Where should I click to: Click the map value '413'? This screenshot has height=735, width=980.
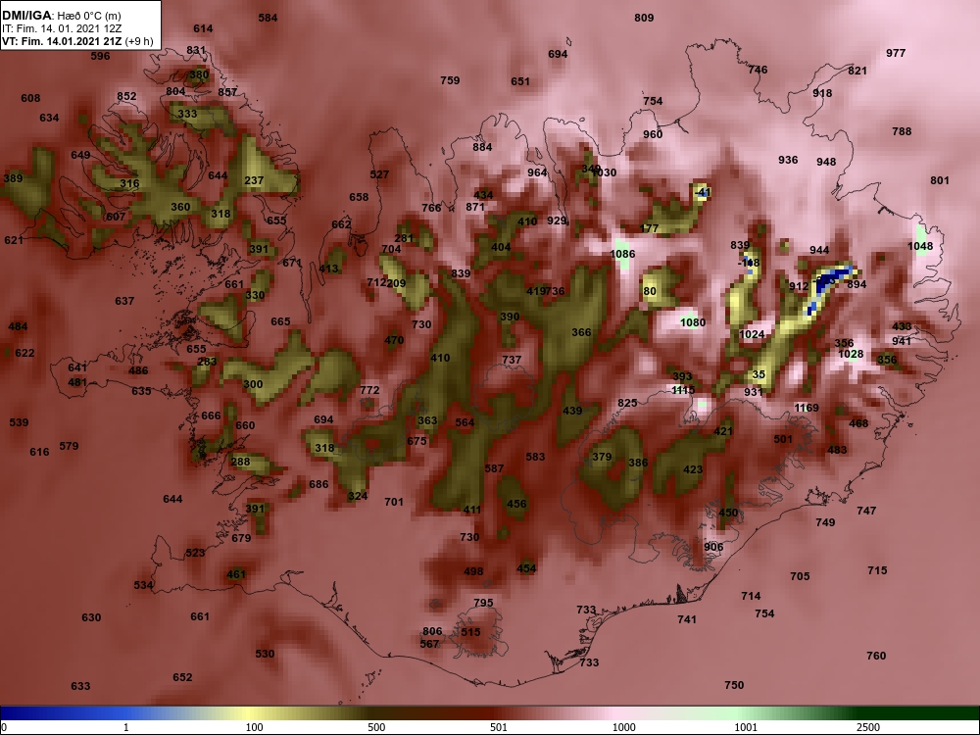click(x=328, y=269)
